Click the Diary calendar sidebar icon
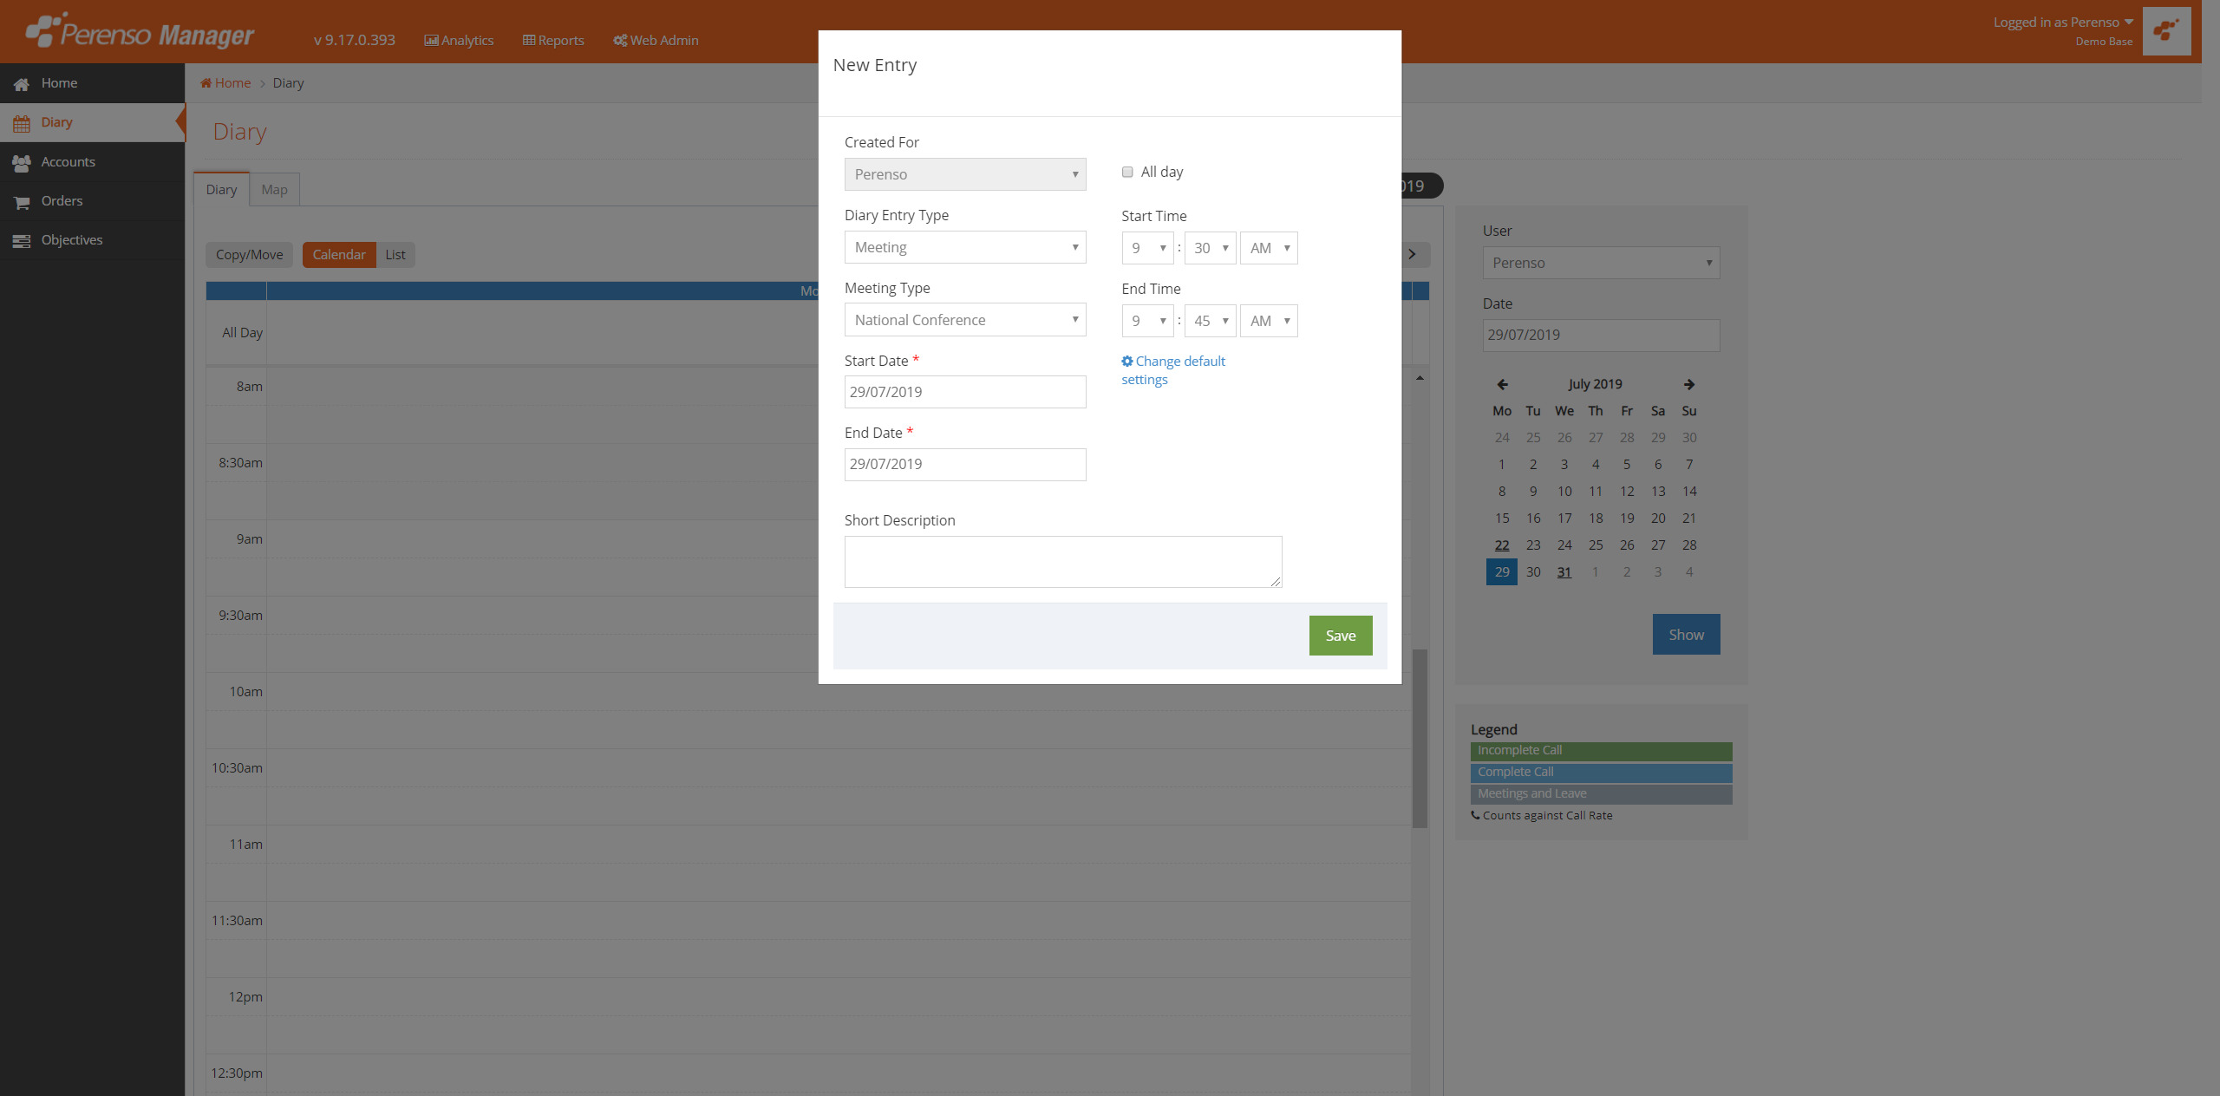The height and width of the screenshot is (1096, 2220). pyautogui.click(x=22, y=123)
